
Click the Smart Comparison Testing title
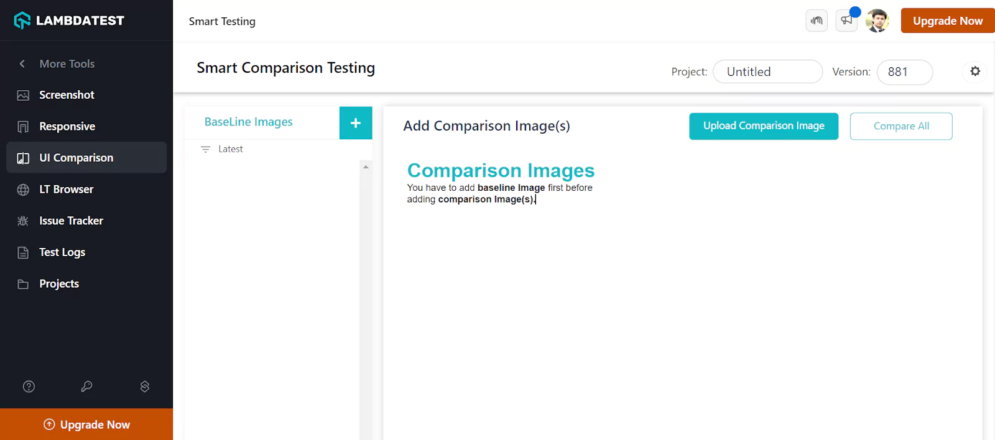pos(286,68)
